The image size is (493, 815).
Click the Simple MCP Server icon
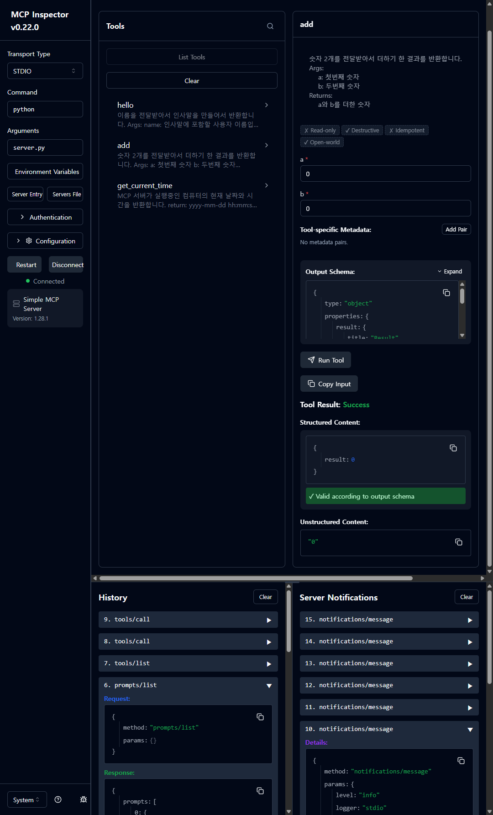point(16,304)
